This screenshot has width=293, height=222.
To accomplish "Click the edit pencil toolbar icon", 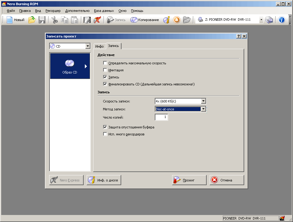I will point(87,20).
